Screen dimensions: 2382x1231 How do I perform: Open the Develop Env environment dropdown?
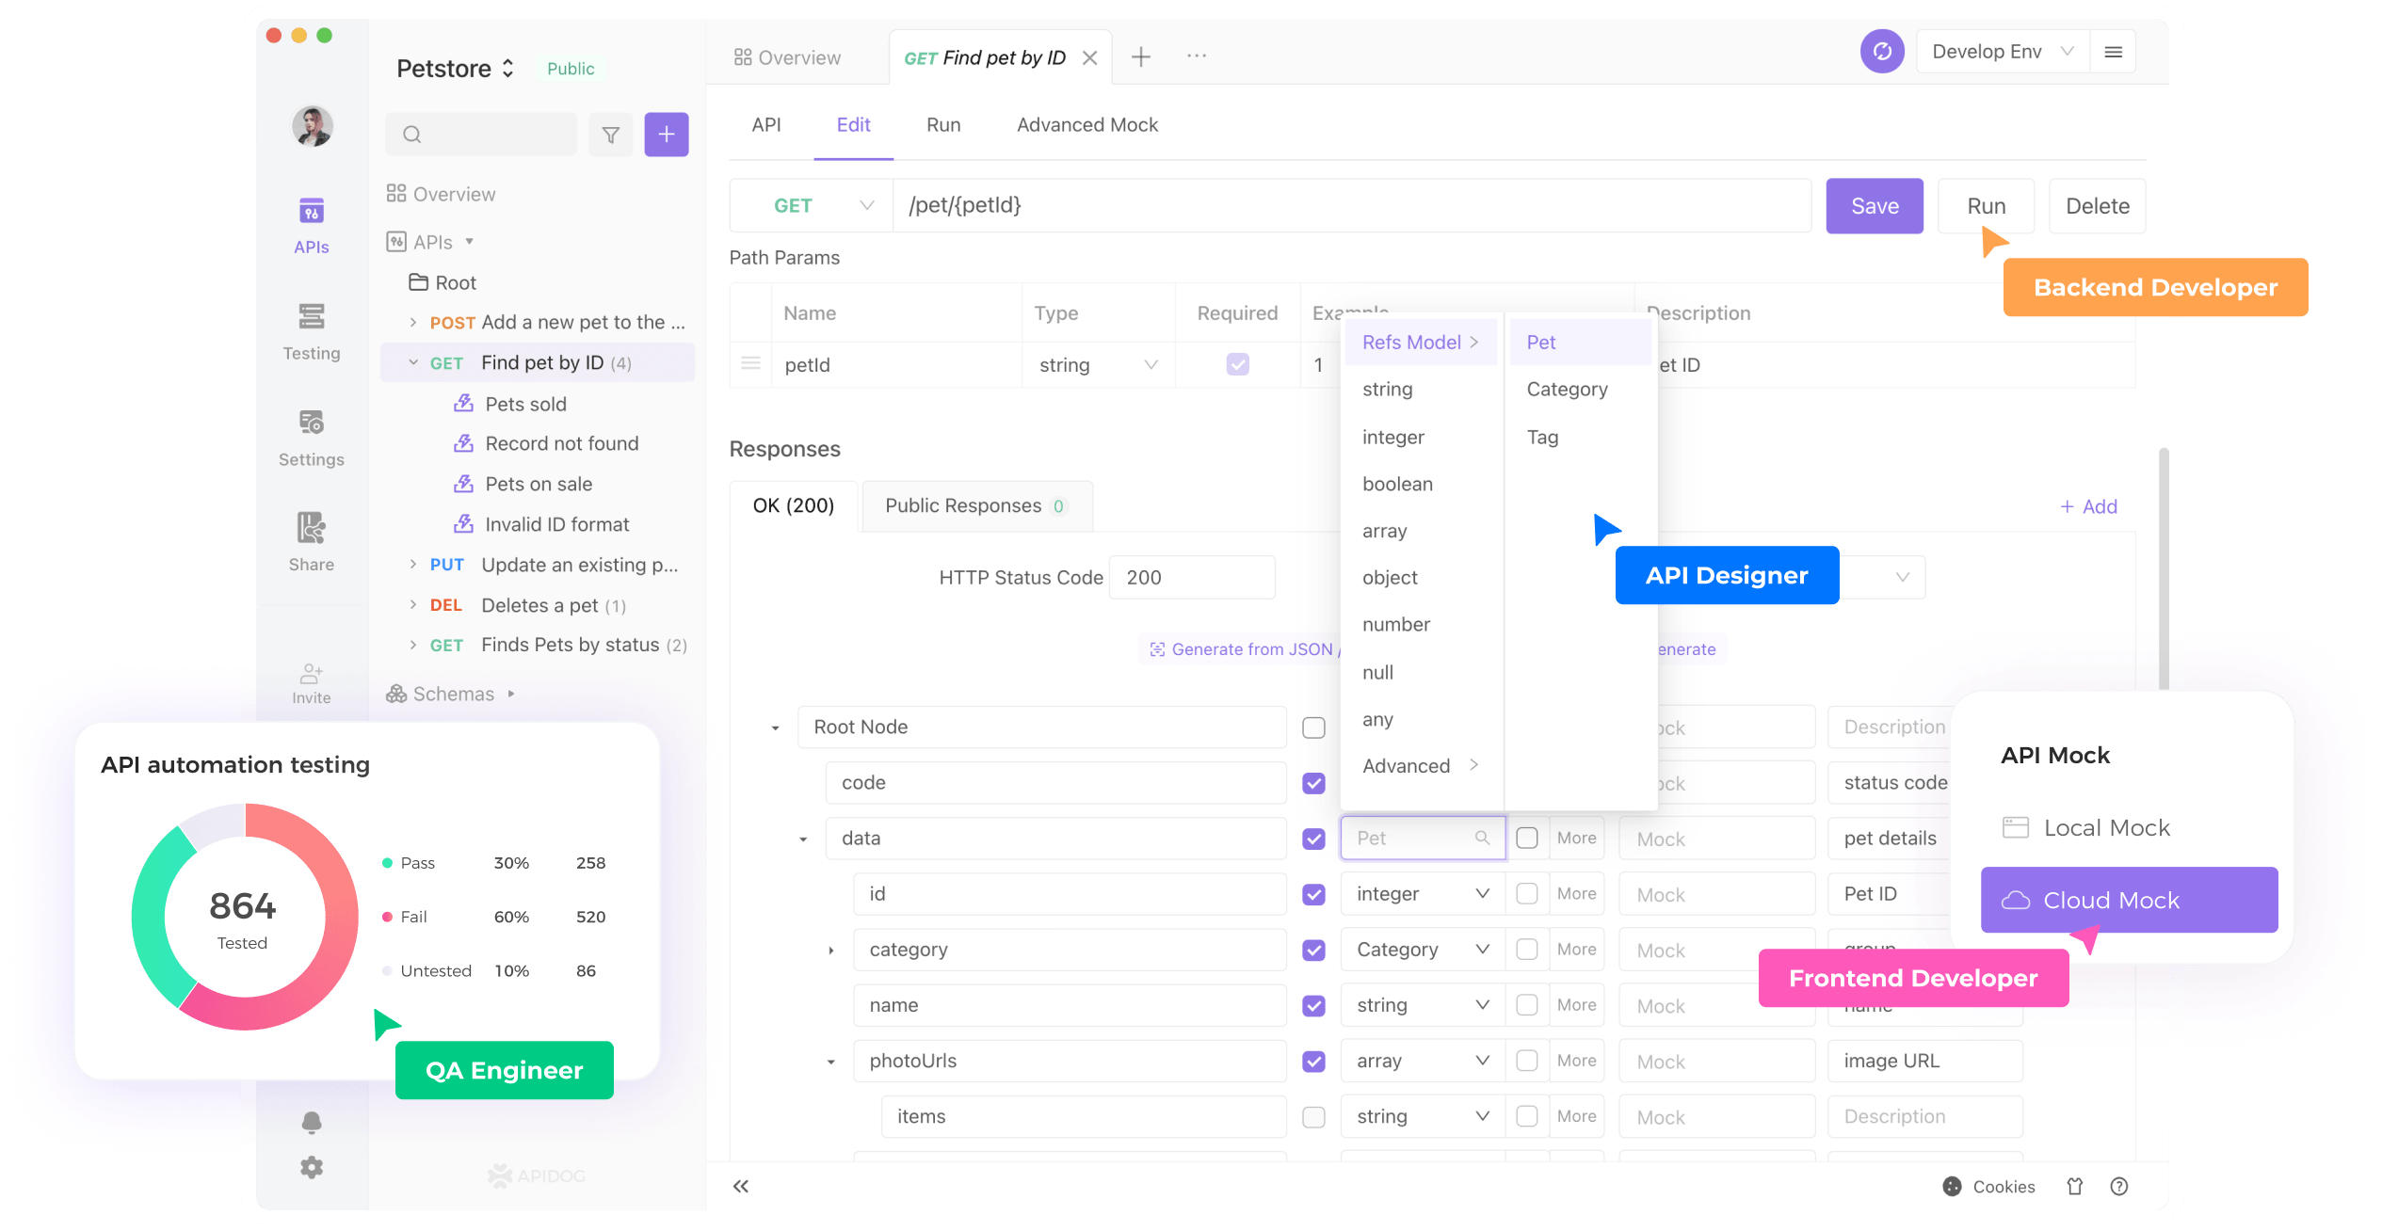click(2001, 51)
